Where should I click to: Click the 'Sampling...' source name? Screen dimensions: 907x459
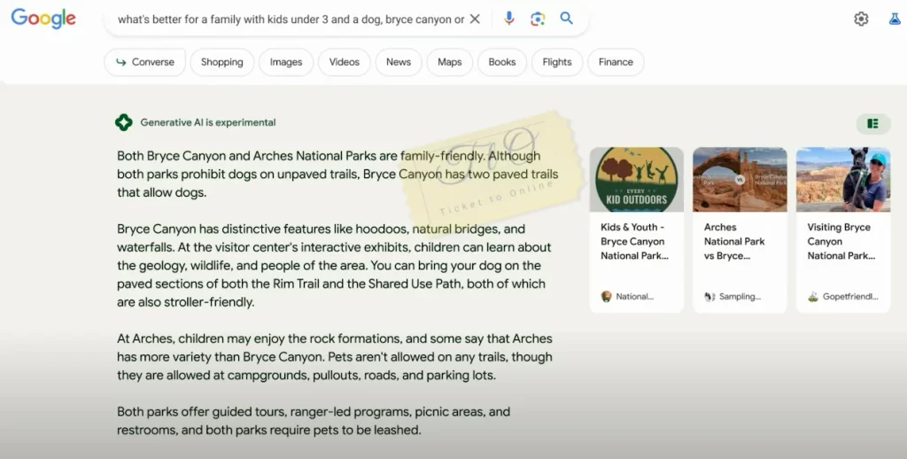pos(740,296)
